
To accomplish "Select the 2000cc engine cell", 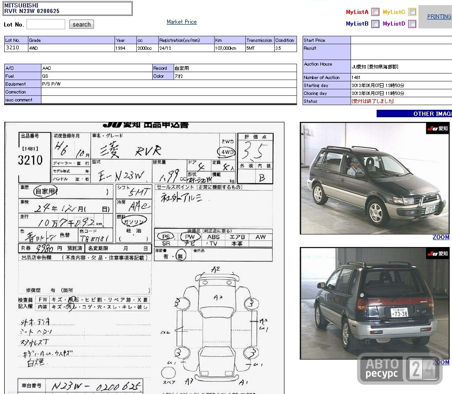I will point(148,48).
